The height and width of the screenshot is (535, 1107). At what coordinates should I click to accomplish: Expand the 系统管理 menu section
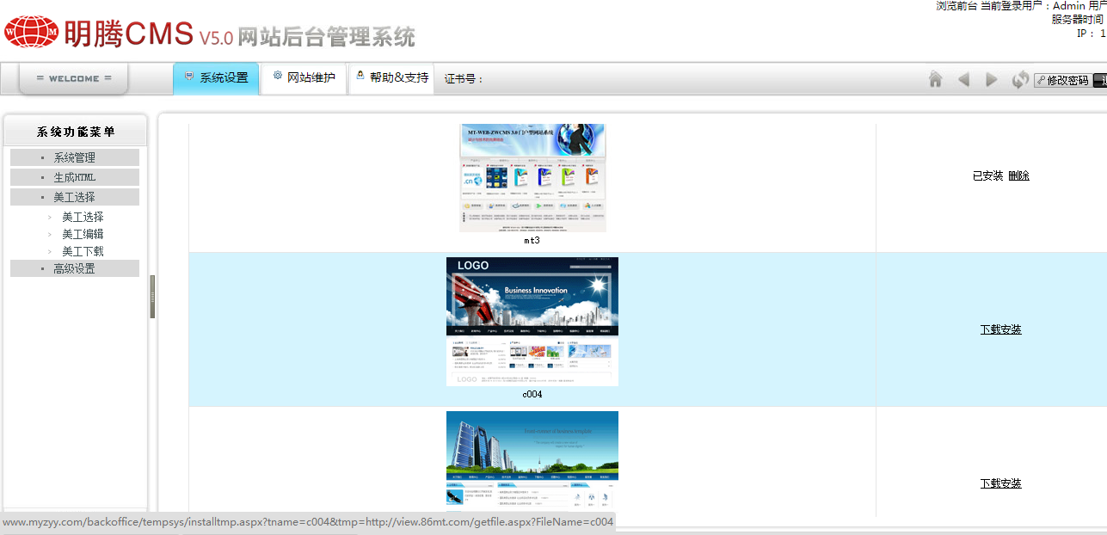75,157
